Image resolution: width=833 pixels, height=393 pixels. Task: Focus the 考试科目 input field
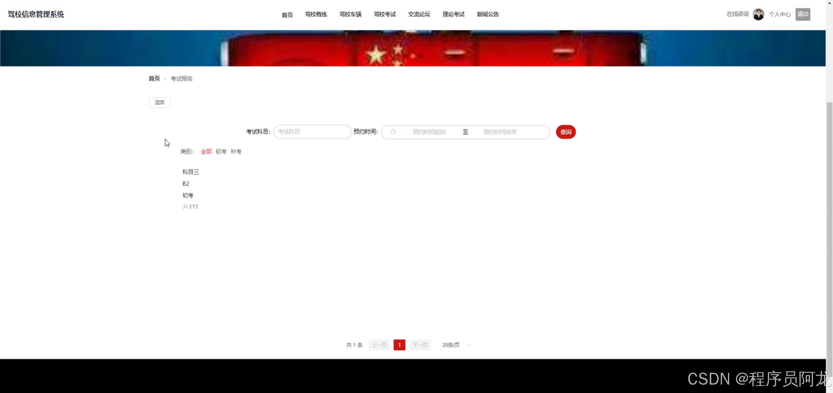pyautogui.click(x=312, y=132)
